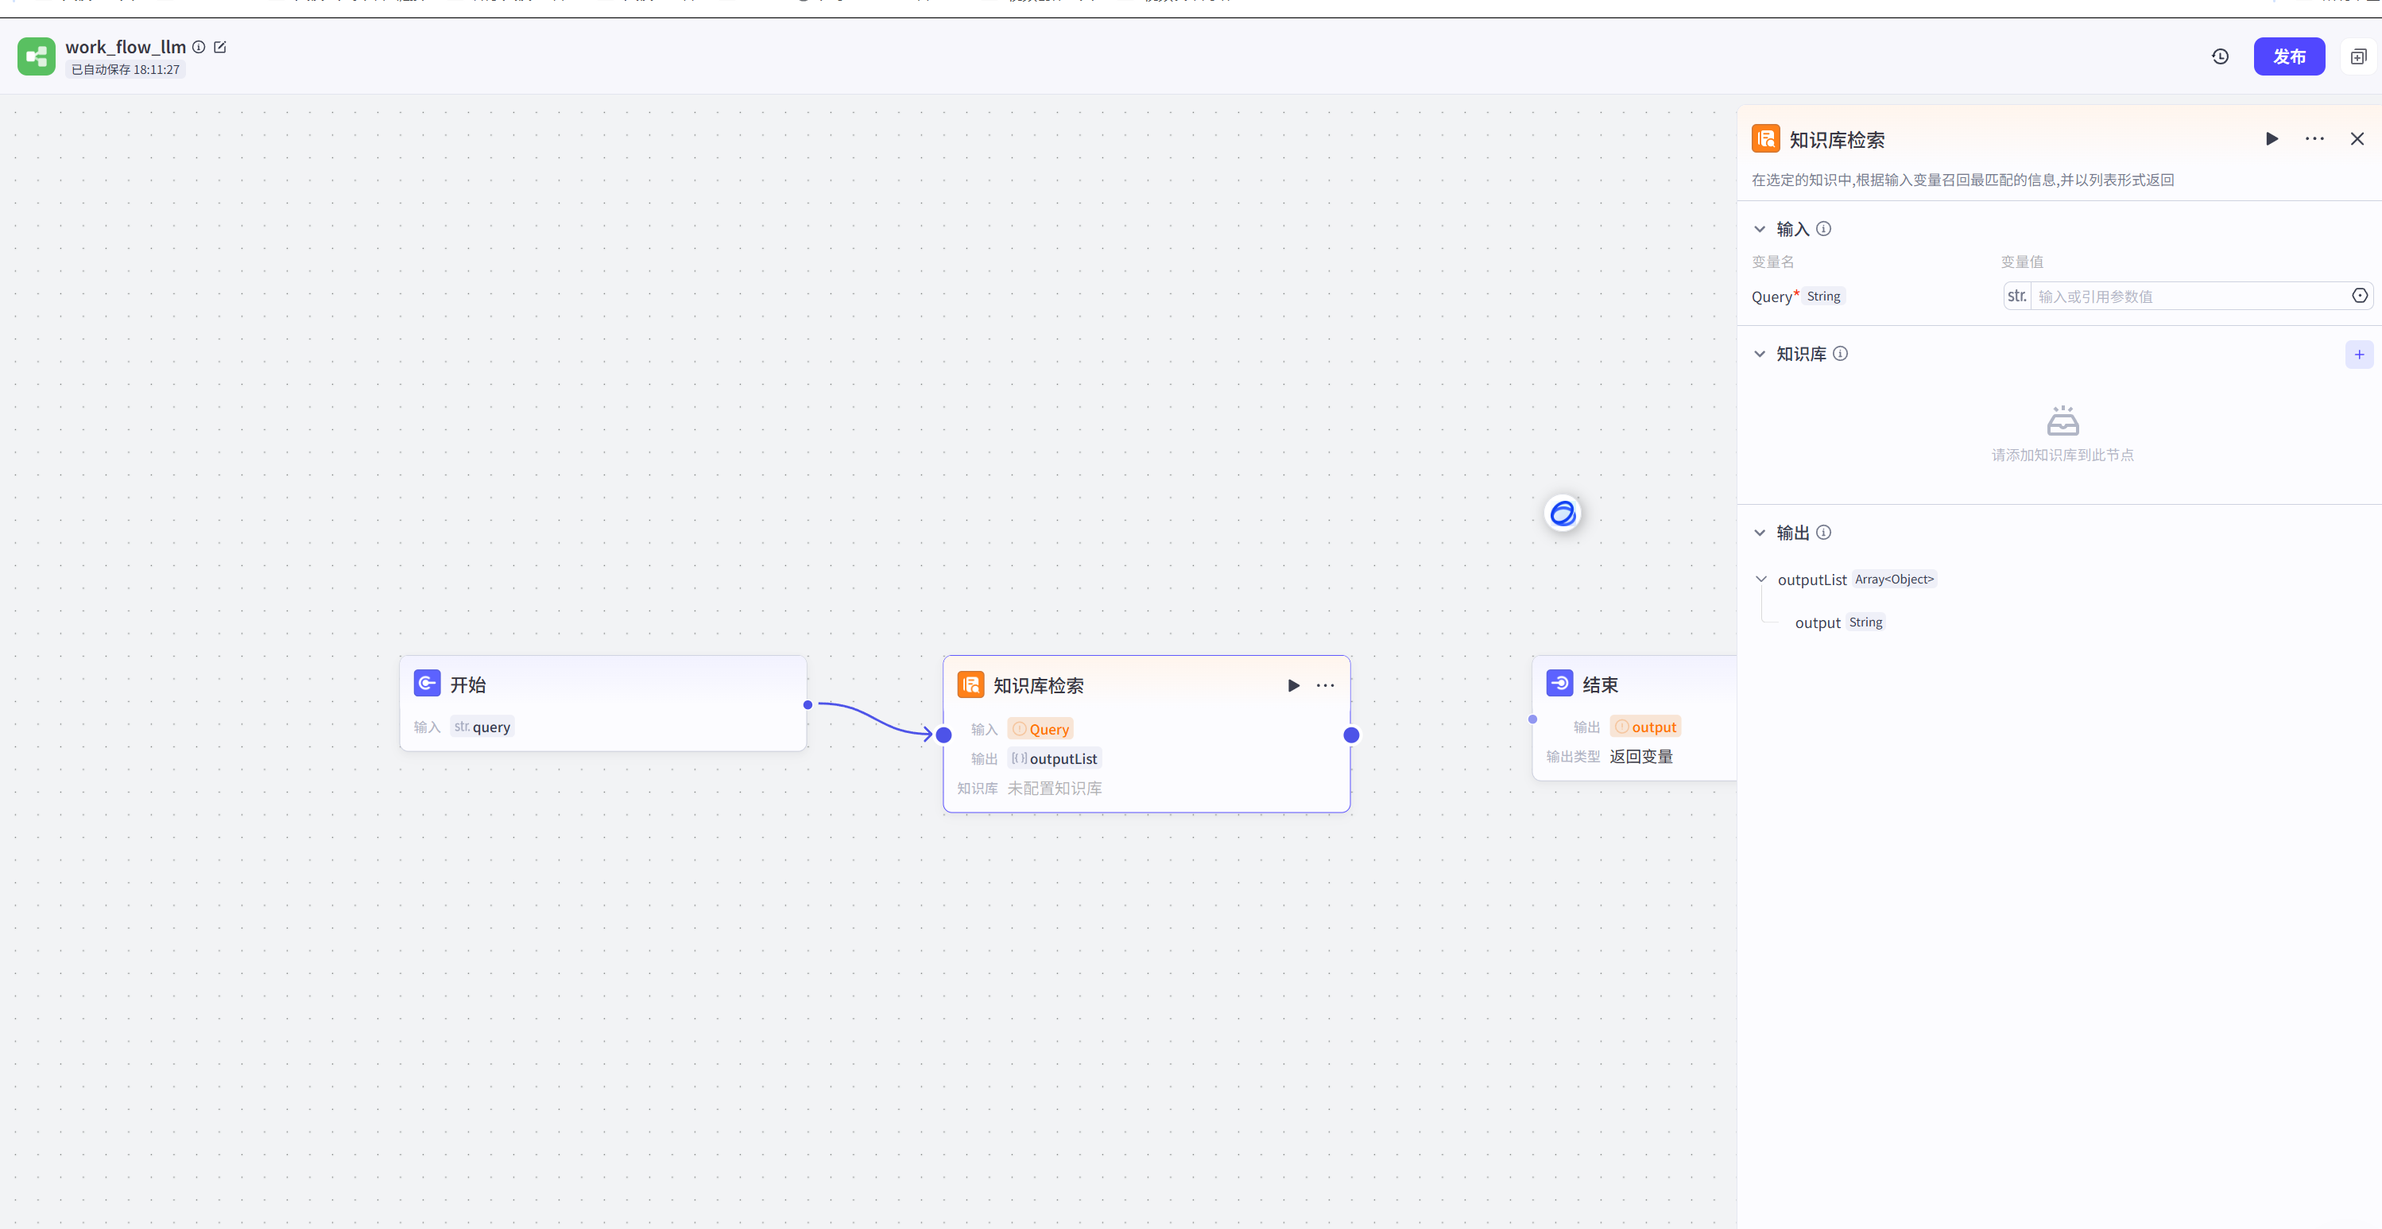Viewport: 2382px width, 1229px height.
Task: Open the reference parameter selector in Query field
Action: click(x=2359, y=296)
